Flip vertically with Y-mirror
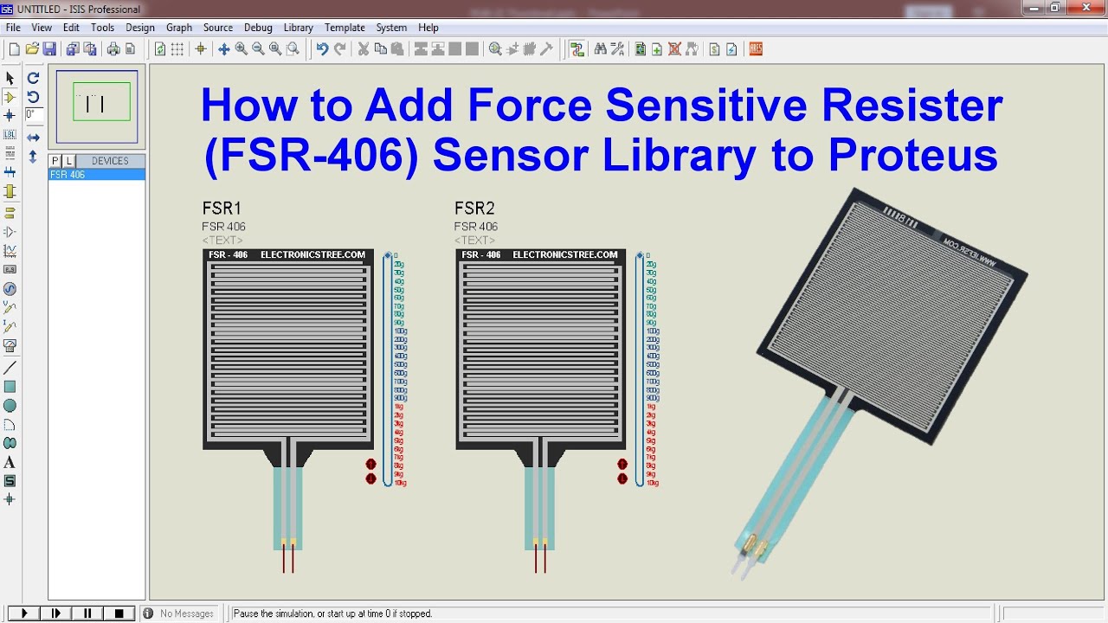The image size is (1108, 623). tap(33, 157)
